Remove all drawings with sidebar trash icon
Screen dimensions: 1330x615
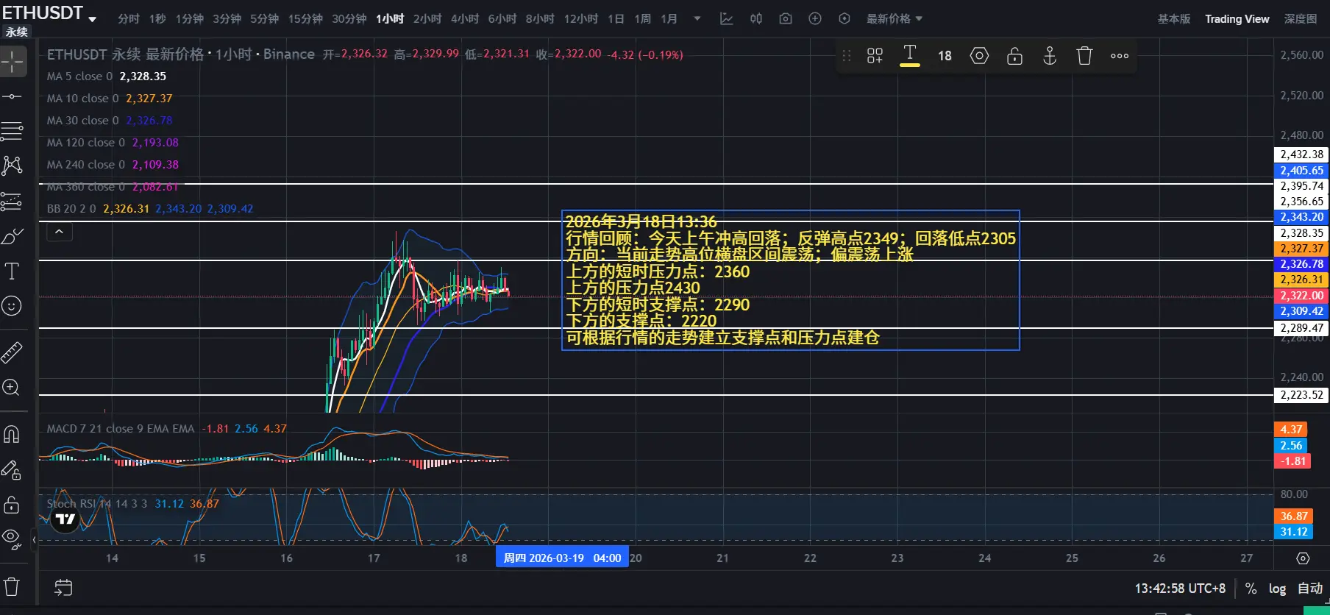coord(13,587)
